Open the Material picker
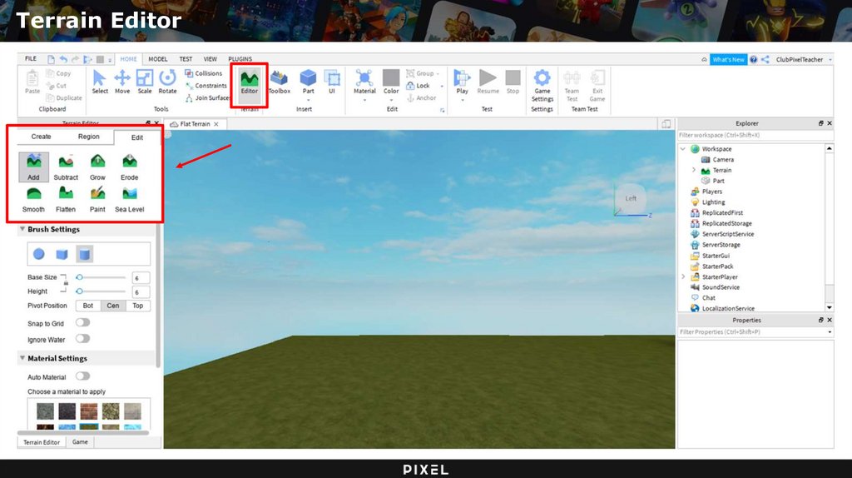This screenshot has height=478, width=852. click(x=364, y=84)
